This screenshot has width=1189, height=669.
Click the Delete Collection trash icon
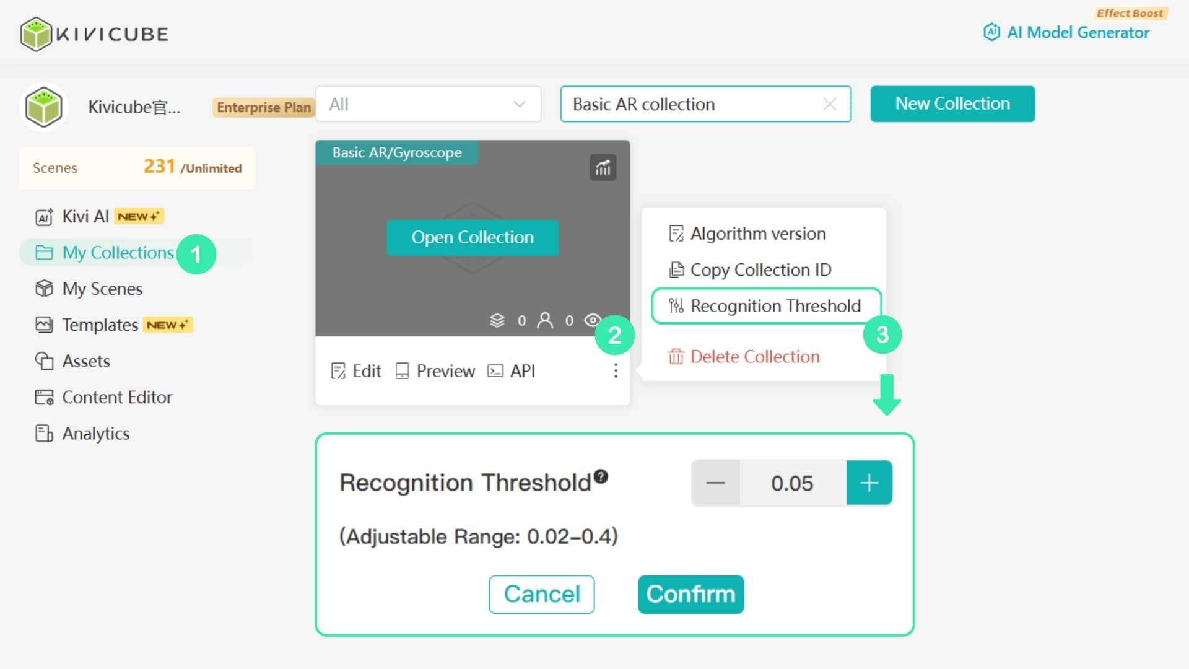pyautogui.click(x=676, y=357)
